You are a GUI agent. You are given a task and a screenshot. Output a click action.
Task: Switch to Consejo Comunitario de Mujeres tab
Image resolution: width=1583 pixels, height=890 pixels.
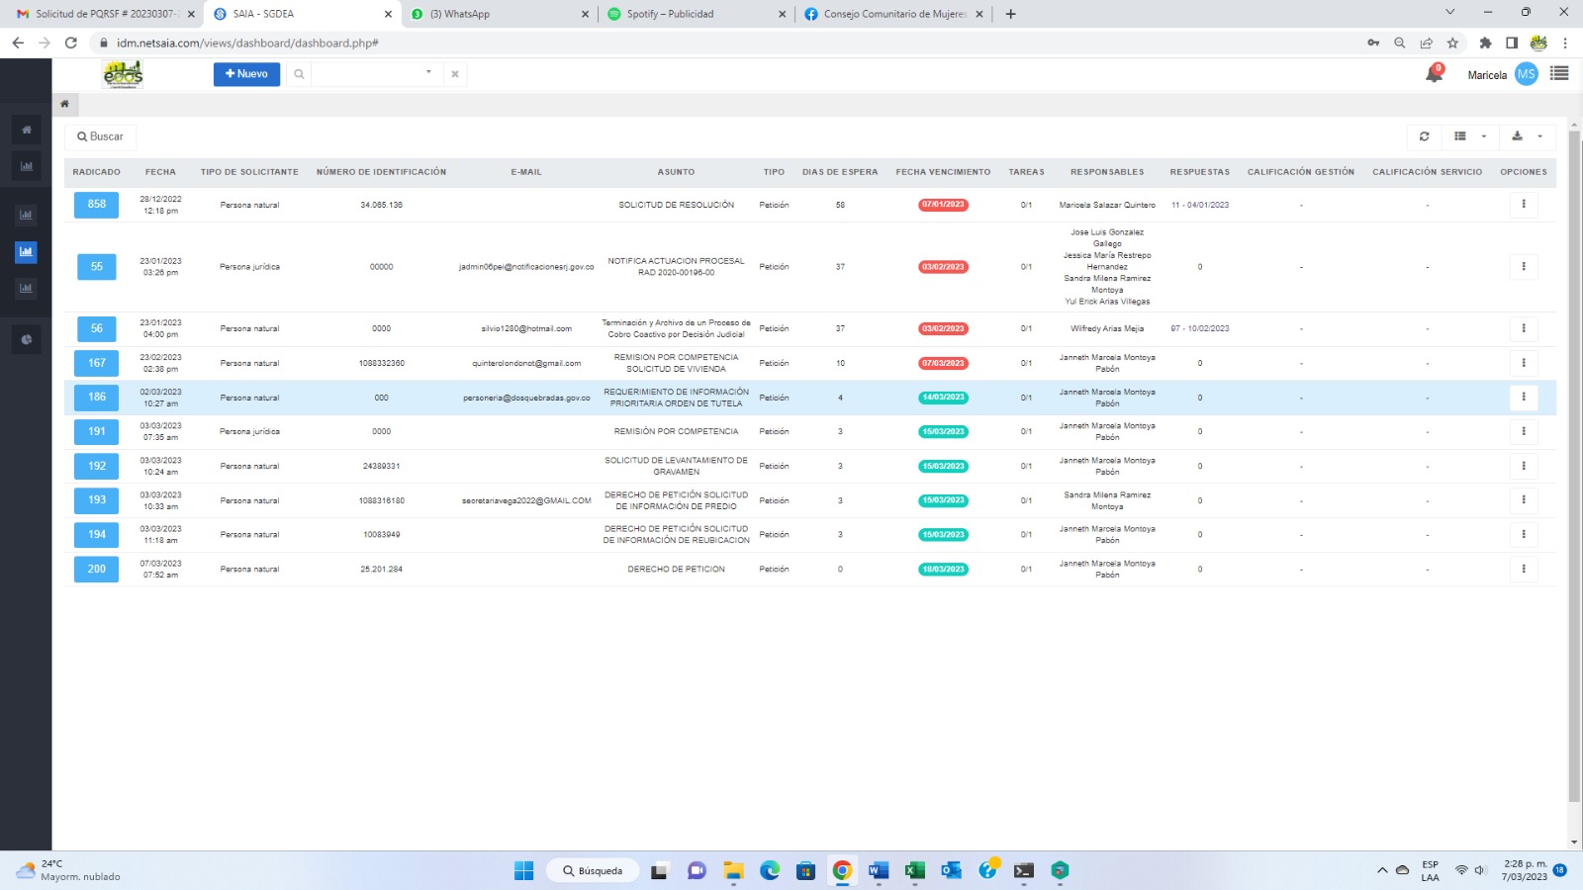pyautogui.click(x=892, y=14)
